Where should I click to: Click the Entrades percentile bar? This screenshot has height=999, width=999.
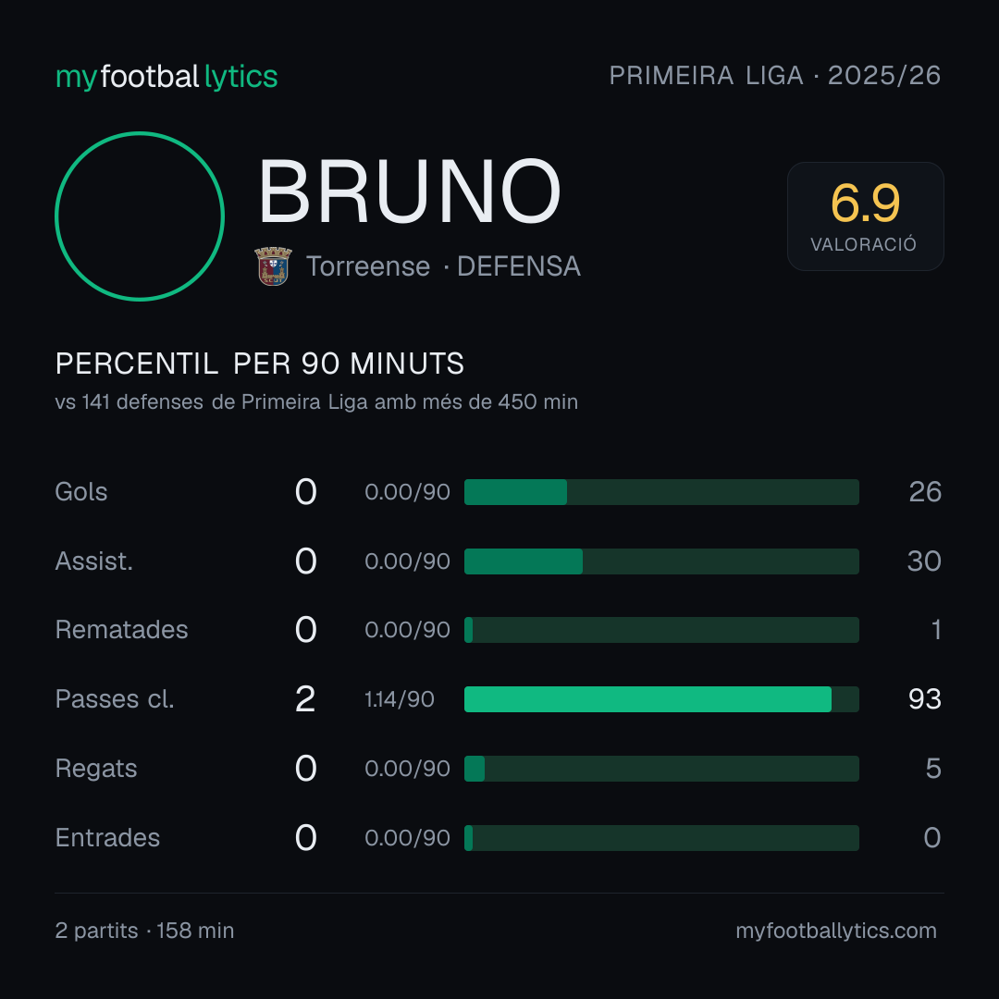click(x=661, y=838)
